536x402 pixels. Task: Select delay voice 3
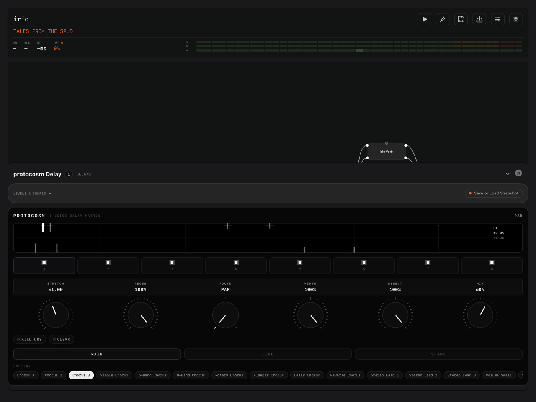[x=172, y=265]
